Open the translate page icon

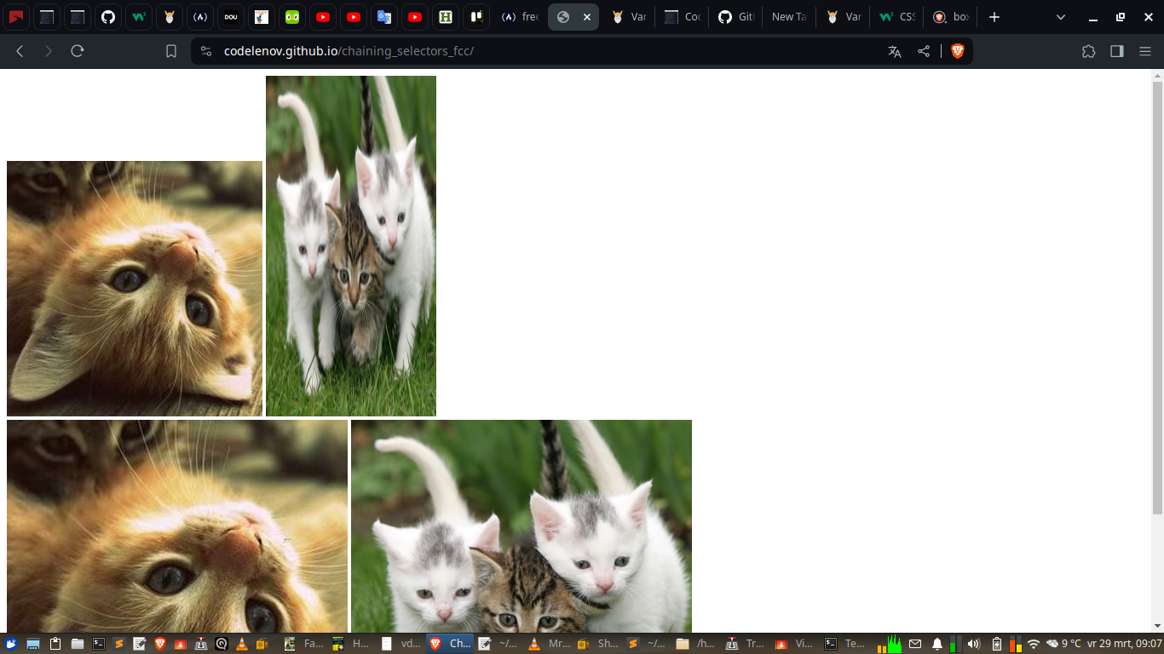pos(893,51)
